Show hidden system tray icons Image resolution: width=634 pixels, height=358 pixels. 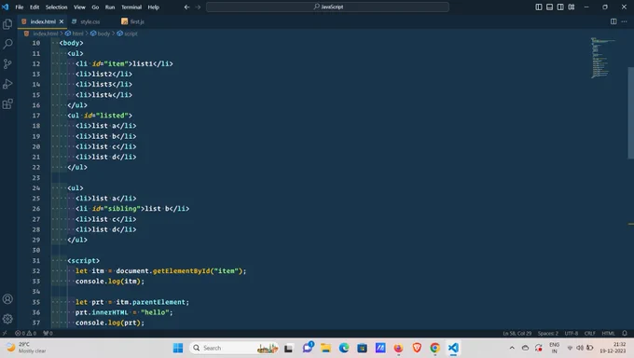click(512, 348)
